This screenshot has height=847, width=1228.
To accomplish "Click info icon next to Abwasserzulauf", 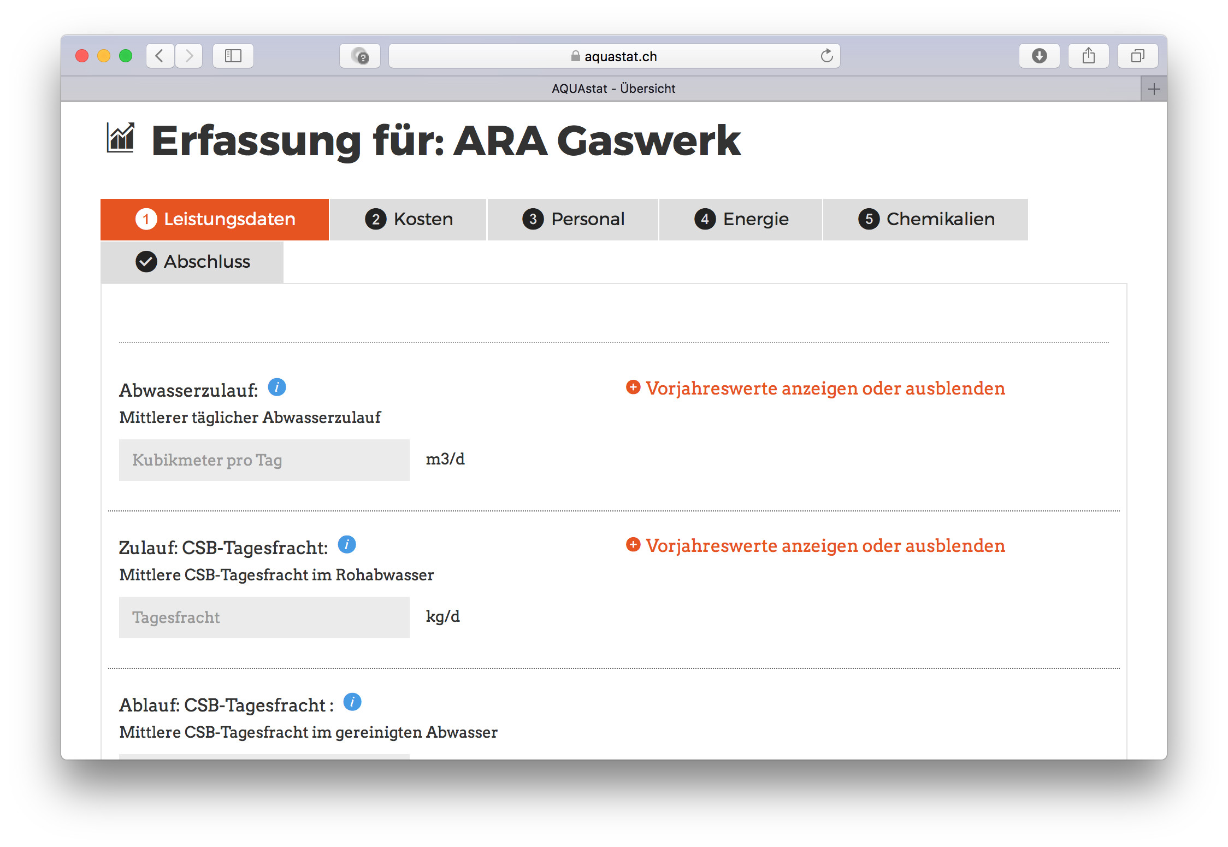I will pos(277,387).
